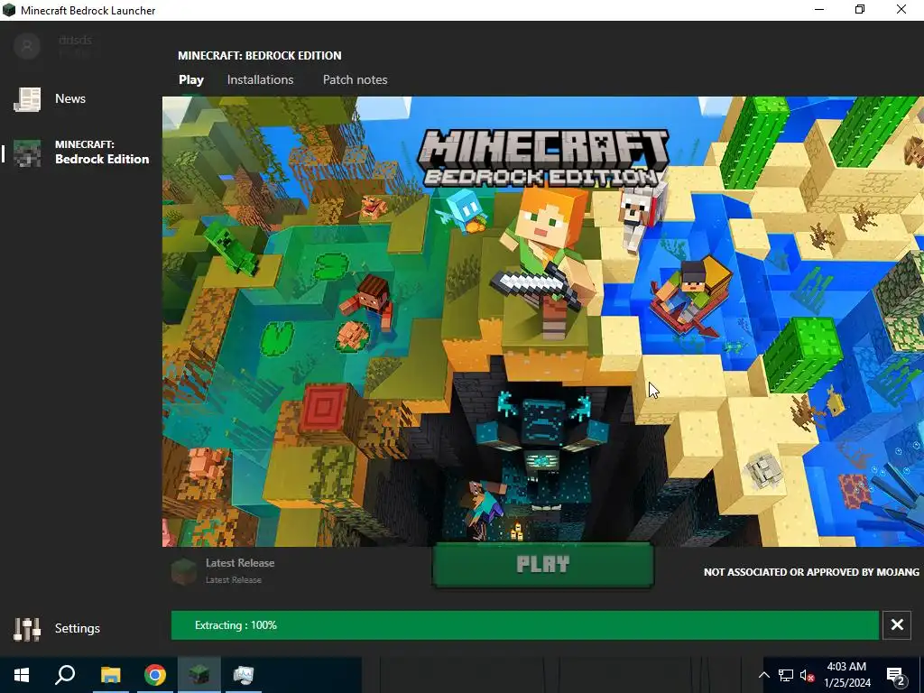Image resolution: width=924 pixels, height=693 pixels.
Task: Show hidden system tray icons
Action: (763, 675)
